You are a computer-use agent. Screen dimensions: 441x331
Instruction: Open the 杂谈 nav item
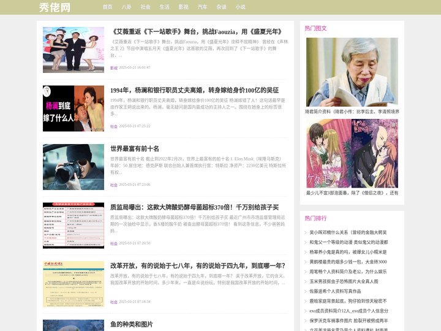point(221,7)
